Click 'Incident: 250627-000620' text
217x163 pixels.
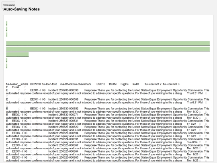63,127
